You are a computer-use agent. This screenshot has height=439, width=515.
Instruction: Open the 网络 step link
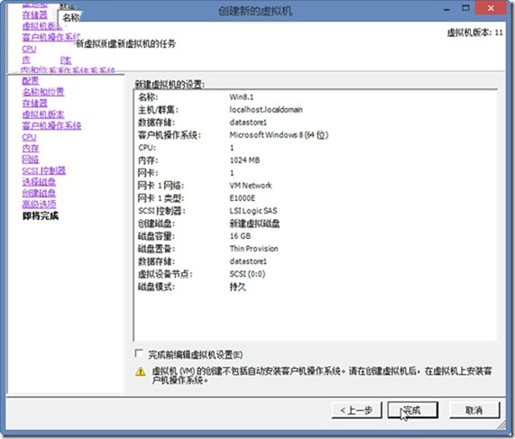coord(31,160)
